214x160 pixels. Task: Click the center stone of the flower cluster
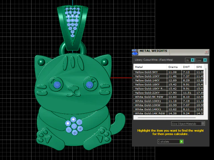[74, 126]
